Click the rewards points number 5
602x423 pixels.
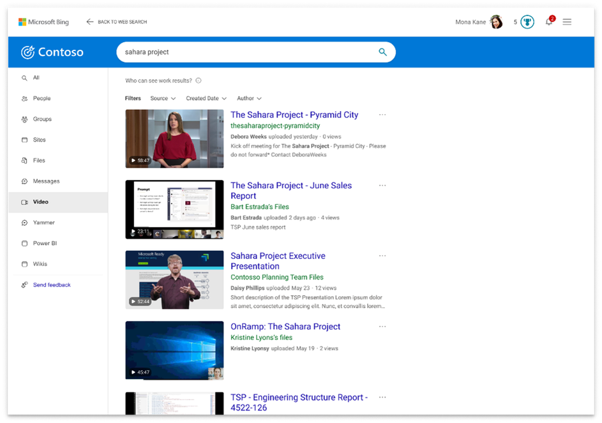point(515,22)
